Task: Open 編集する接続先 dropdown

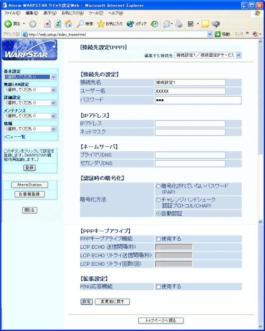Action: [208, 55]
